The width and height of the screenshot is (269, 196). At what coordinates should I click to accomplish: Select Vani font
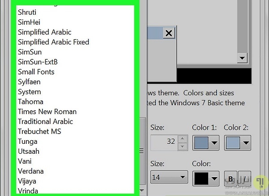[75, 161]
